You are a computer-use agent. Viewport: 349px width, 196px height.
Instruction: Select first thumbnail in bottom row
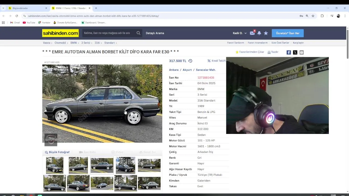coord(55,183)
